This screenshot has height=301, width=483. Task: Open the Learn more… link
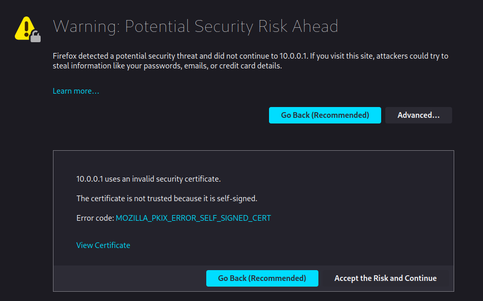(x=76, y=91)
